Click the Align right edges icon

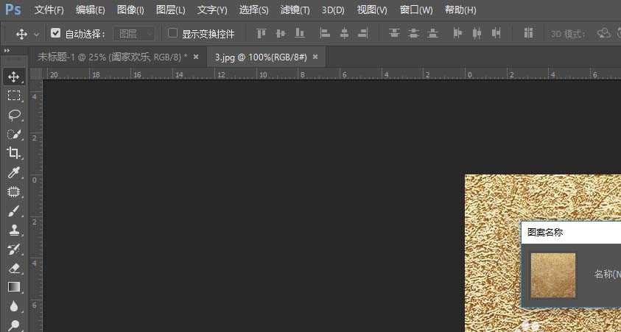[x=362, y=34]
